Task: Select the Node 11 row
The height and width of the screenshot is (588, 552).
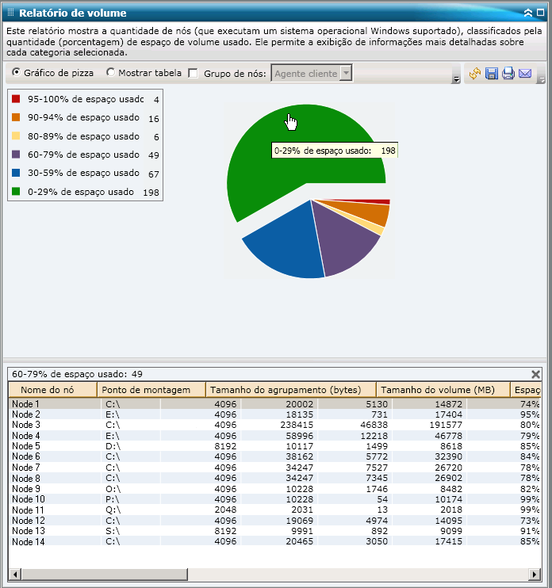Action: tap(274, 510)
